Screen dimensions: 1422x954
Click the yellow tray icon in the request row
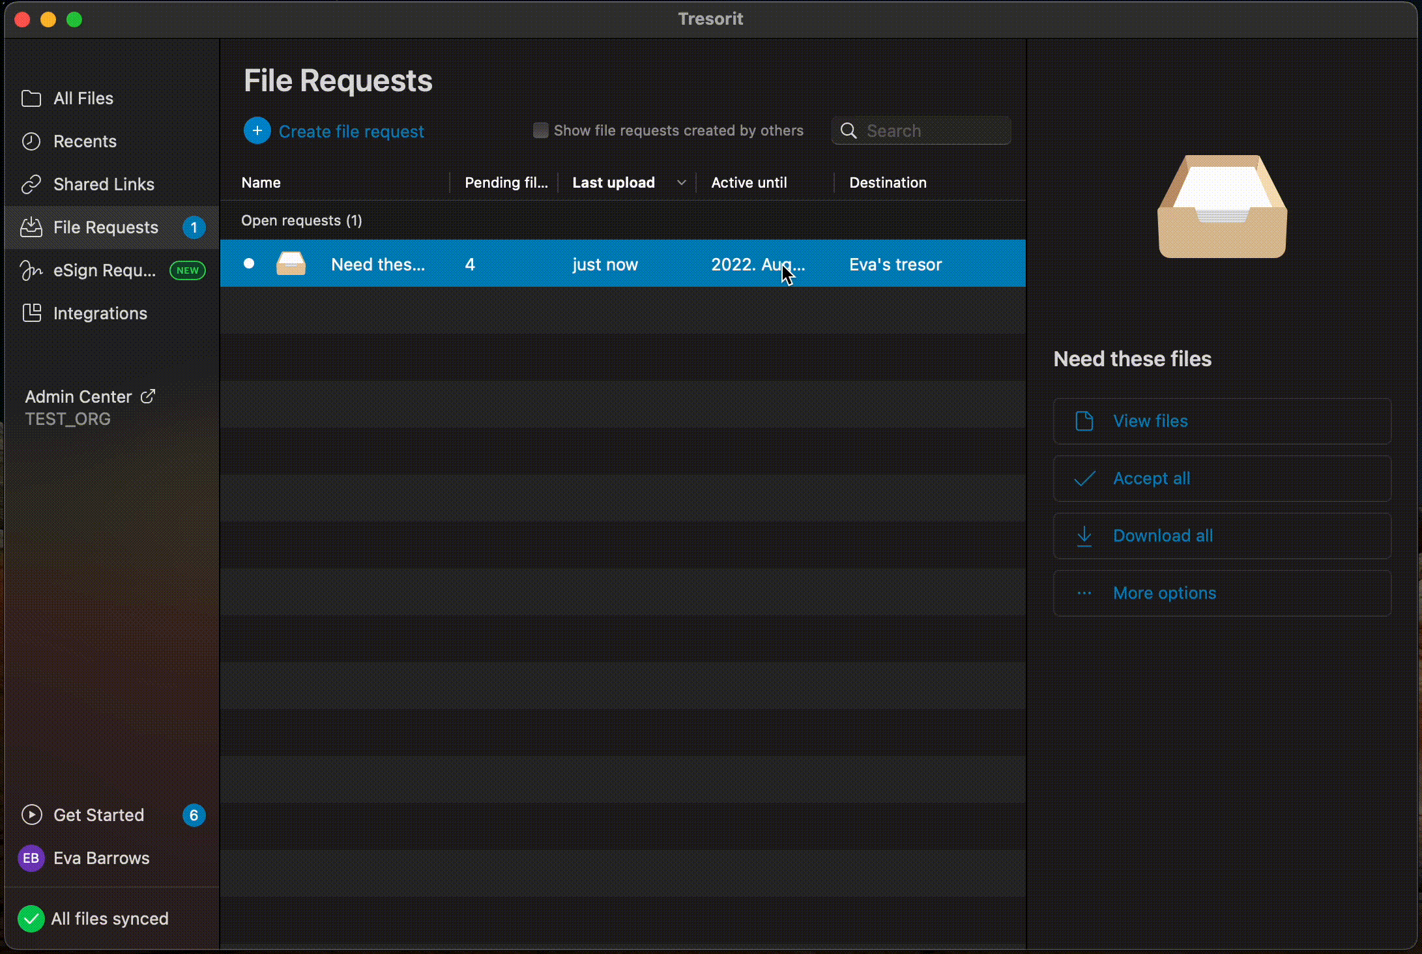[x=291, y=264]
